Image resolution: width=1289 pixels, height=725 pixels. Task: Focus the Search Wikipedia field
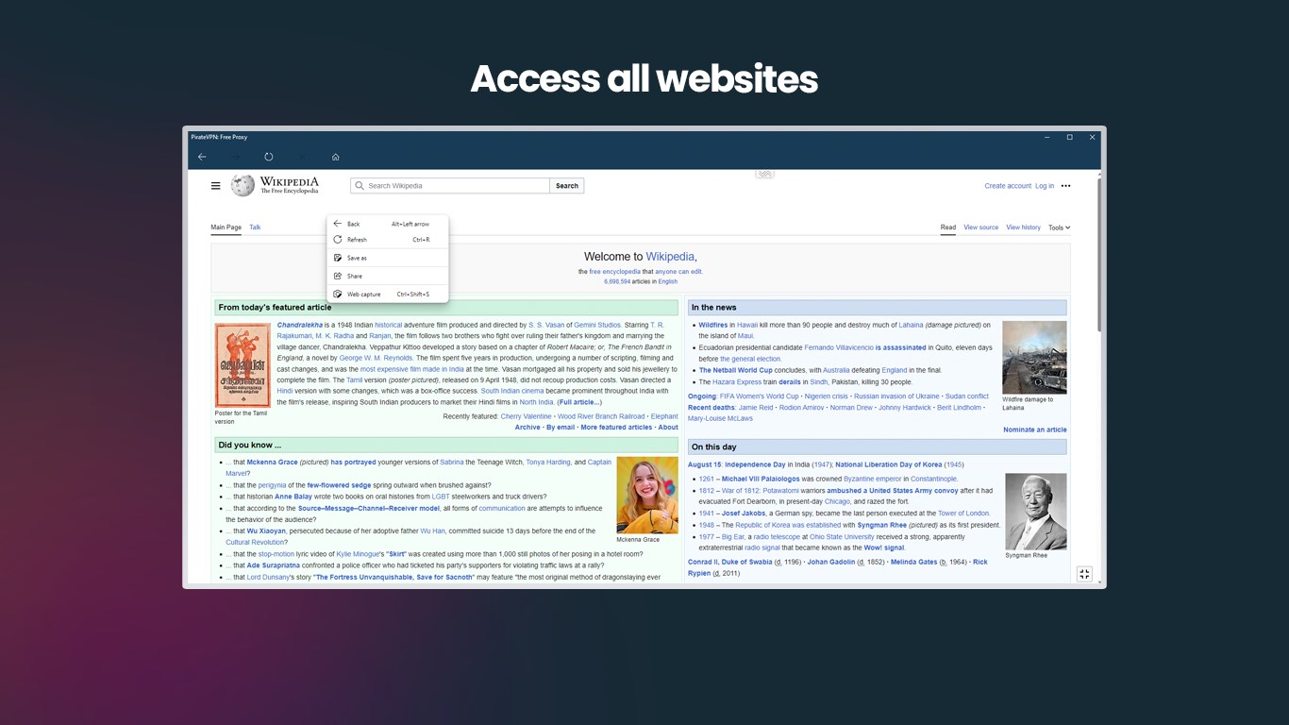[450, 186]
